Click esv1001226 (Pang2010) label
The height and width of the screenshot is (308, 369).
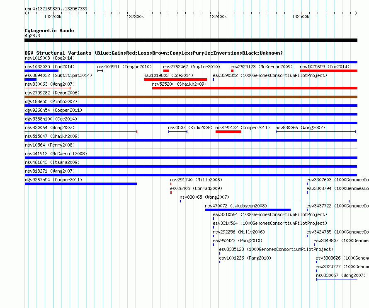point(245,258)
